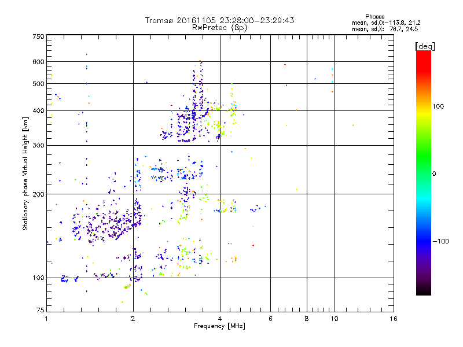Click the plot title 'Tromsø 20161105 23:28:00-23:29:43'
This screenshot has height=347, width=463.
click(x=219, y=20)
